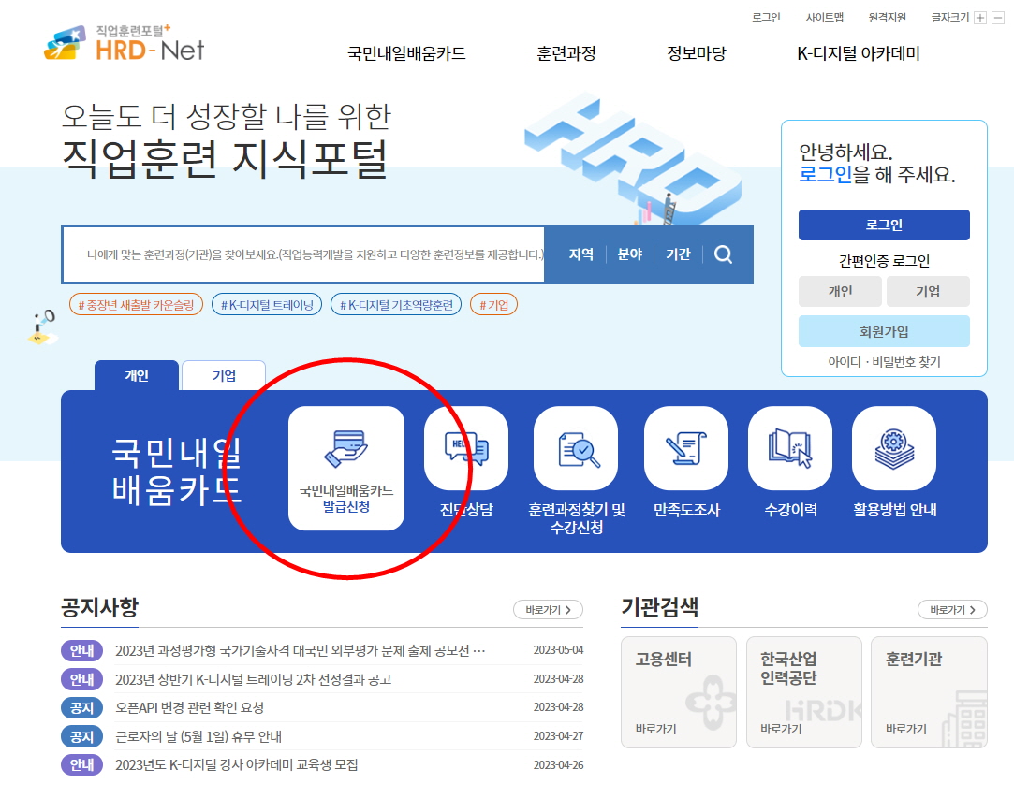This screenshot has height=798, width=1014.
Task: Click 기관검색 바로가기 button
Action: 952,609
